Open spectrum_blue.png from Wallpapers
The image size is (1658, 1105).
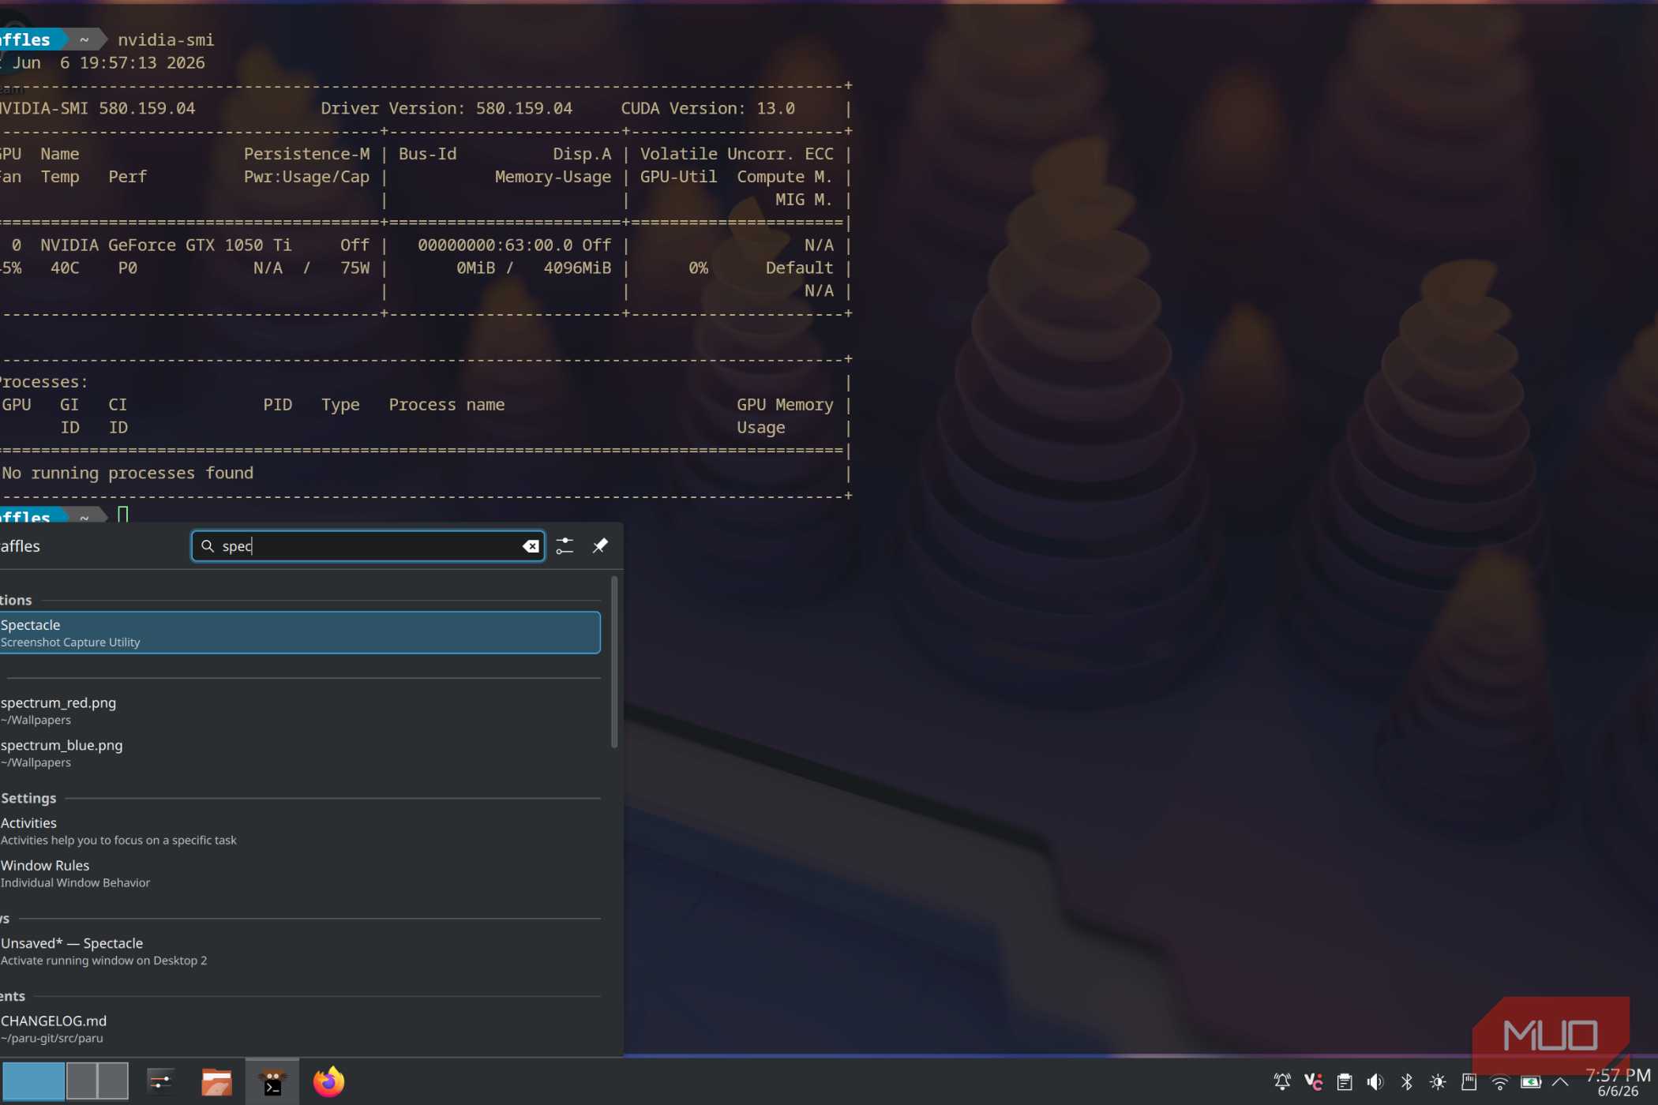(x=300, y=753)
